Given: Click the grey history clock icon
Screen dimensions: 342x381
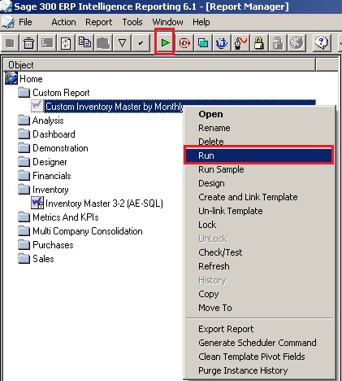Looking at the screenshot, I should pos(297,43).
